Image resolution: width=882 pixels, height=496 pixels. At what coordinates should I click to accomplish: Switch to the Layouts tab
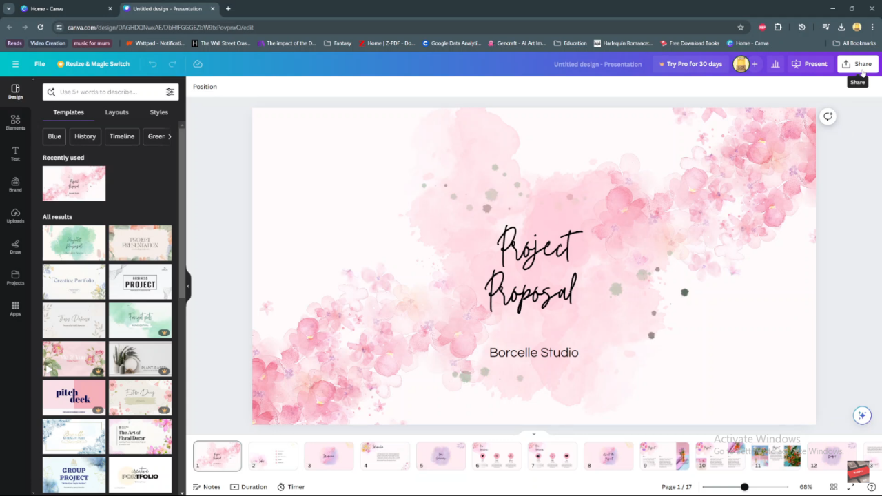116,112
